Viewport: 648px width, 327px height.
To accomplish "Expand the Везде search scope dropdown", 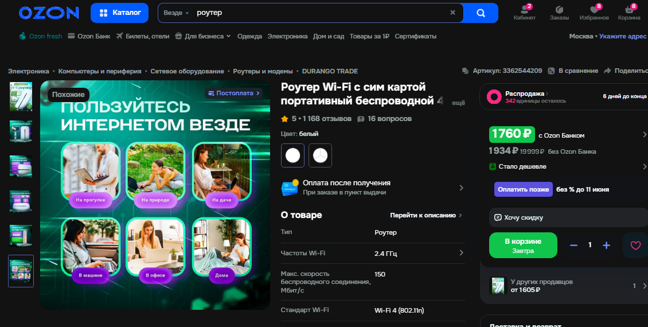I will point(176,13).
